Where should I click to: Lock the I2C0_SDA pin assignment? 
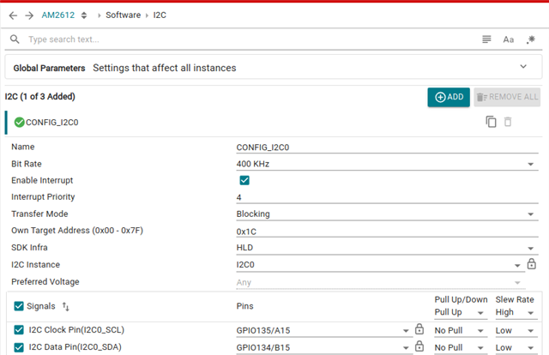coord(419,346)
